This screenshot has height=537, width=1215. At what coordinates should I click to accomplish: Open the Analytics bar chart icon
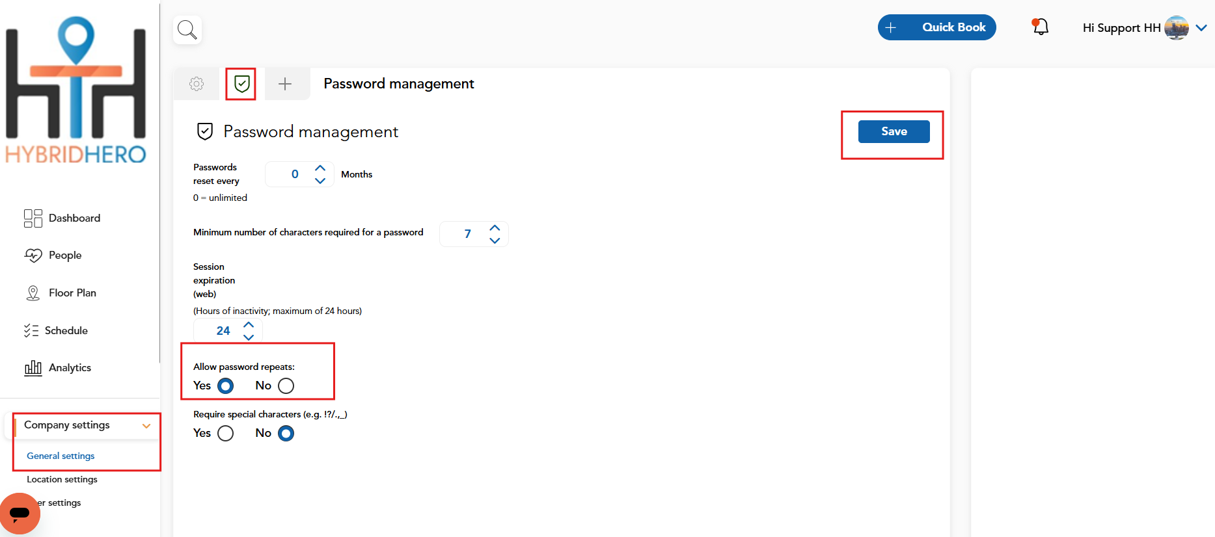(33, 367)
